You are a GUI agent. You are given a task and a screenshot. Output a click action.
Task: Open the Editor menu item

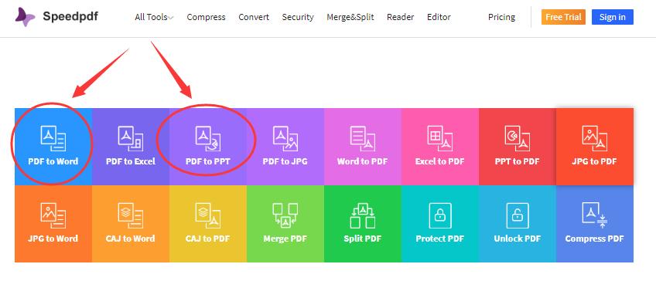(x=439, y=17)
